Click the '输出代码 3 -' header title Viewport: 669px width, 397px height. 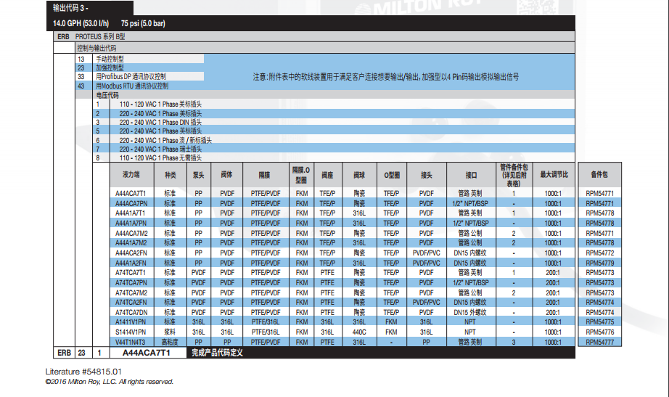(70, 8)
